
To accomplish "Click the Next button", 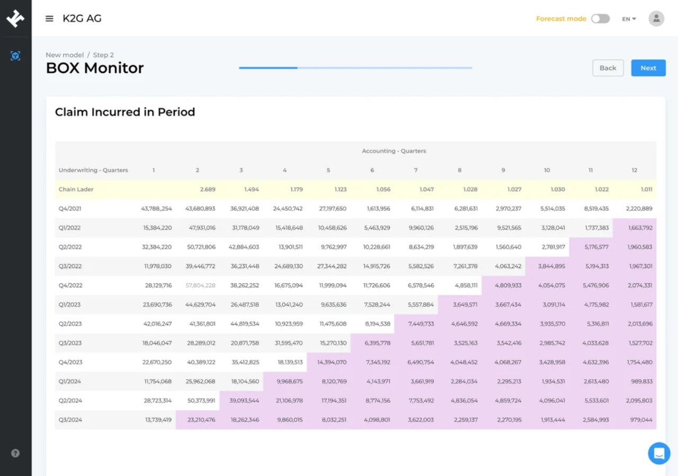I will point(648,68).
